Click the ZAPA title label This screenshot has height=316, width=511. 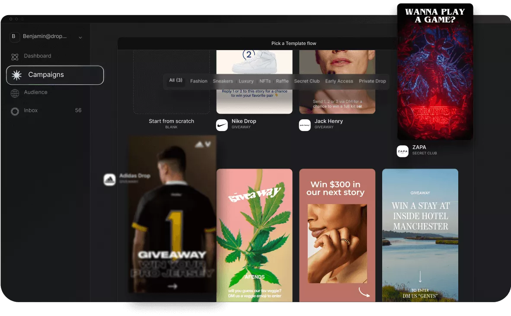click(419, 147)
